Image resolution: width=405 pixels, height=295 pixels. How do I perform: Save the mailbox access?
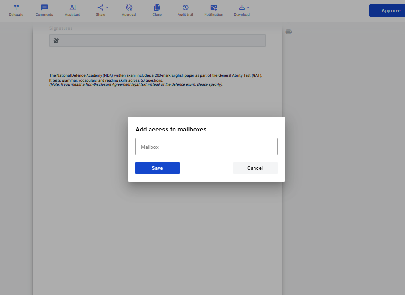coord(158,168)
